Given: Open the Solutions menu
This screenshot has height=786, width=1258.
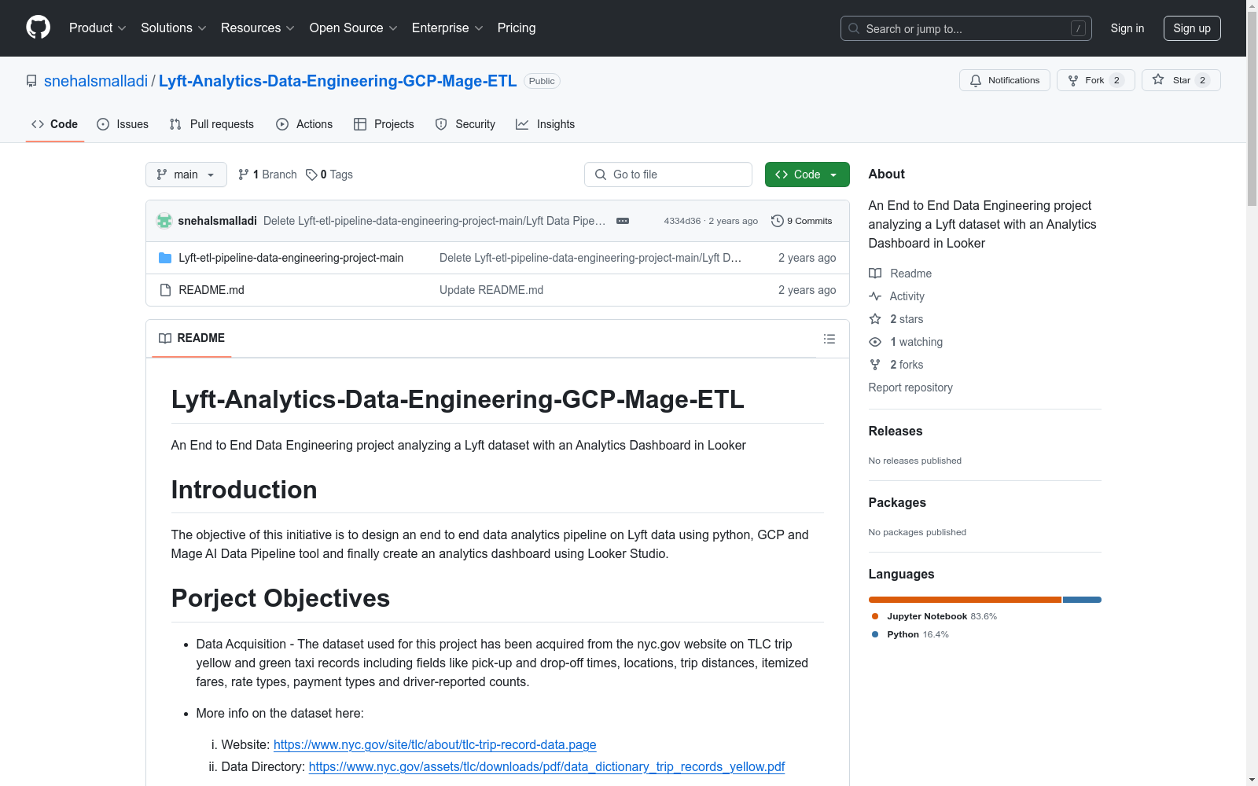Looking at the screenshot, I should tap(174, 28).
